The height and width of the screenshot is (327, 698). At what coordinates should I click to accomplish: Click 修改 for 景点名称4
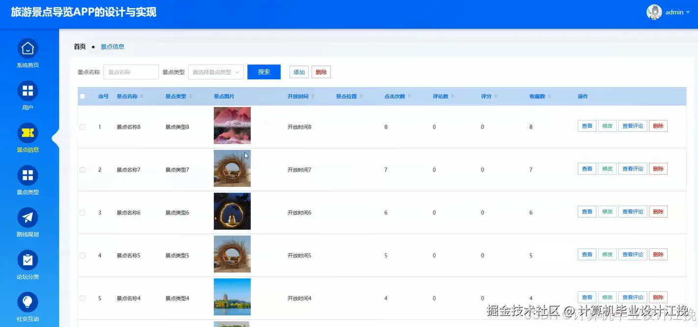(607, 297)
